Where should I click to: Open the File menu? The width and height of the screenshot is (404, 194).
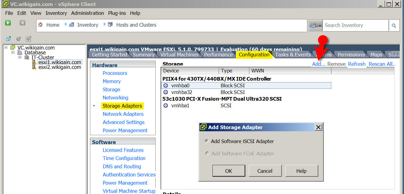click(9, 13)
